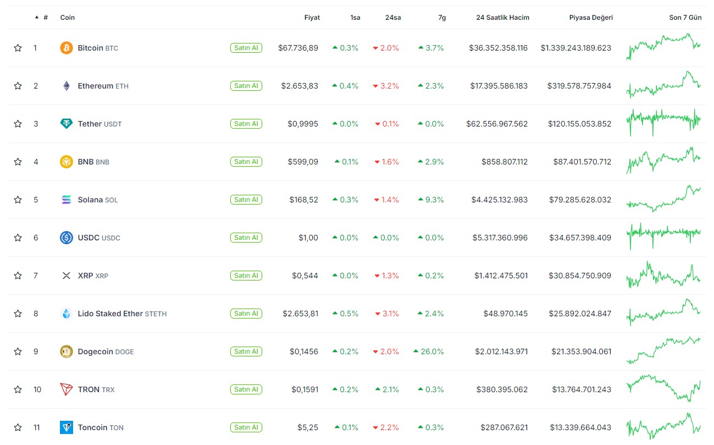The height and width of the screenshot is (445, 714).
Task: Click the BNB yellow logo icon
Action: [66, 162]
